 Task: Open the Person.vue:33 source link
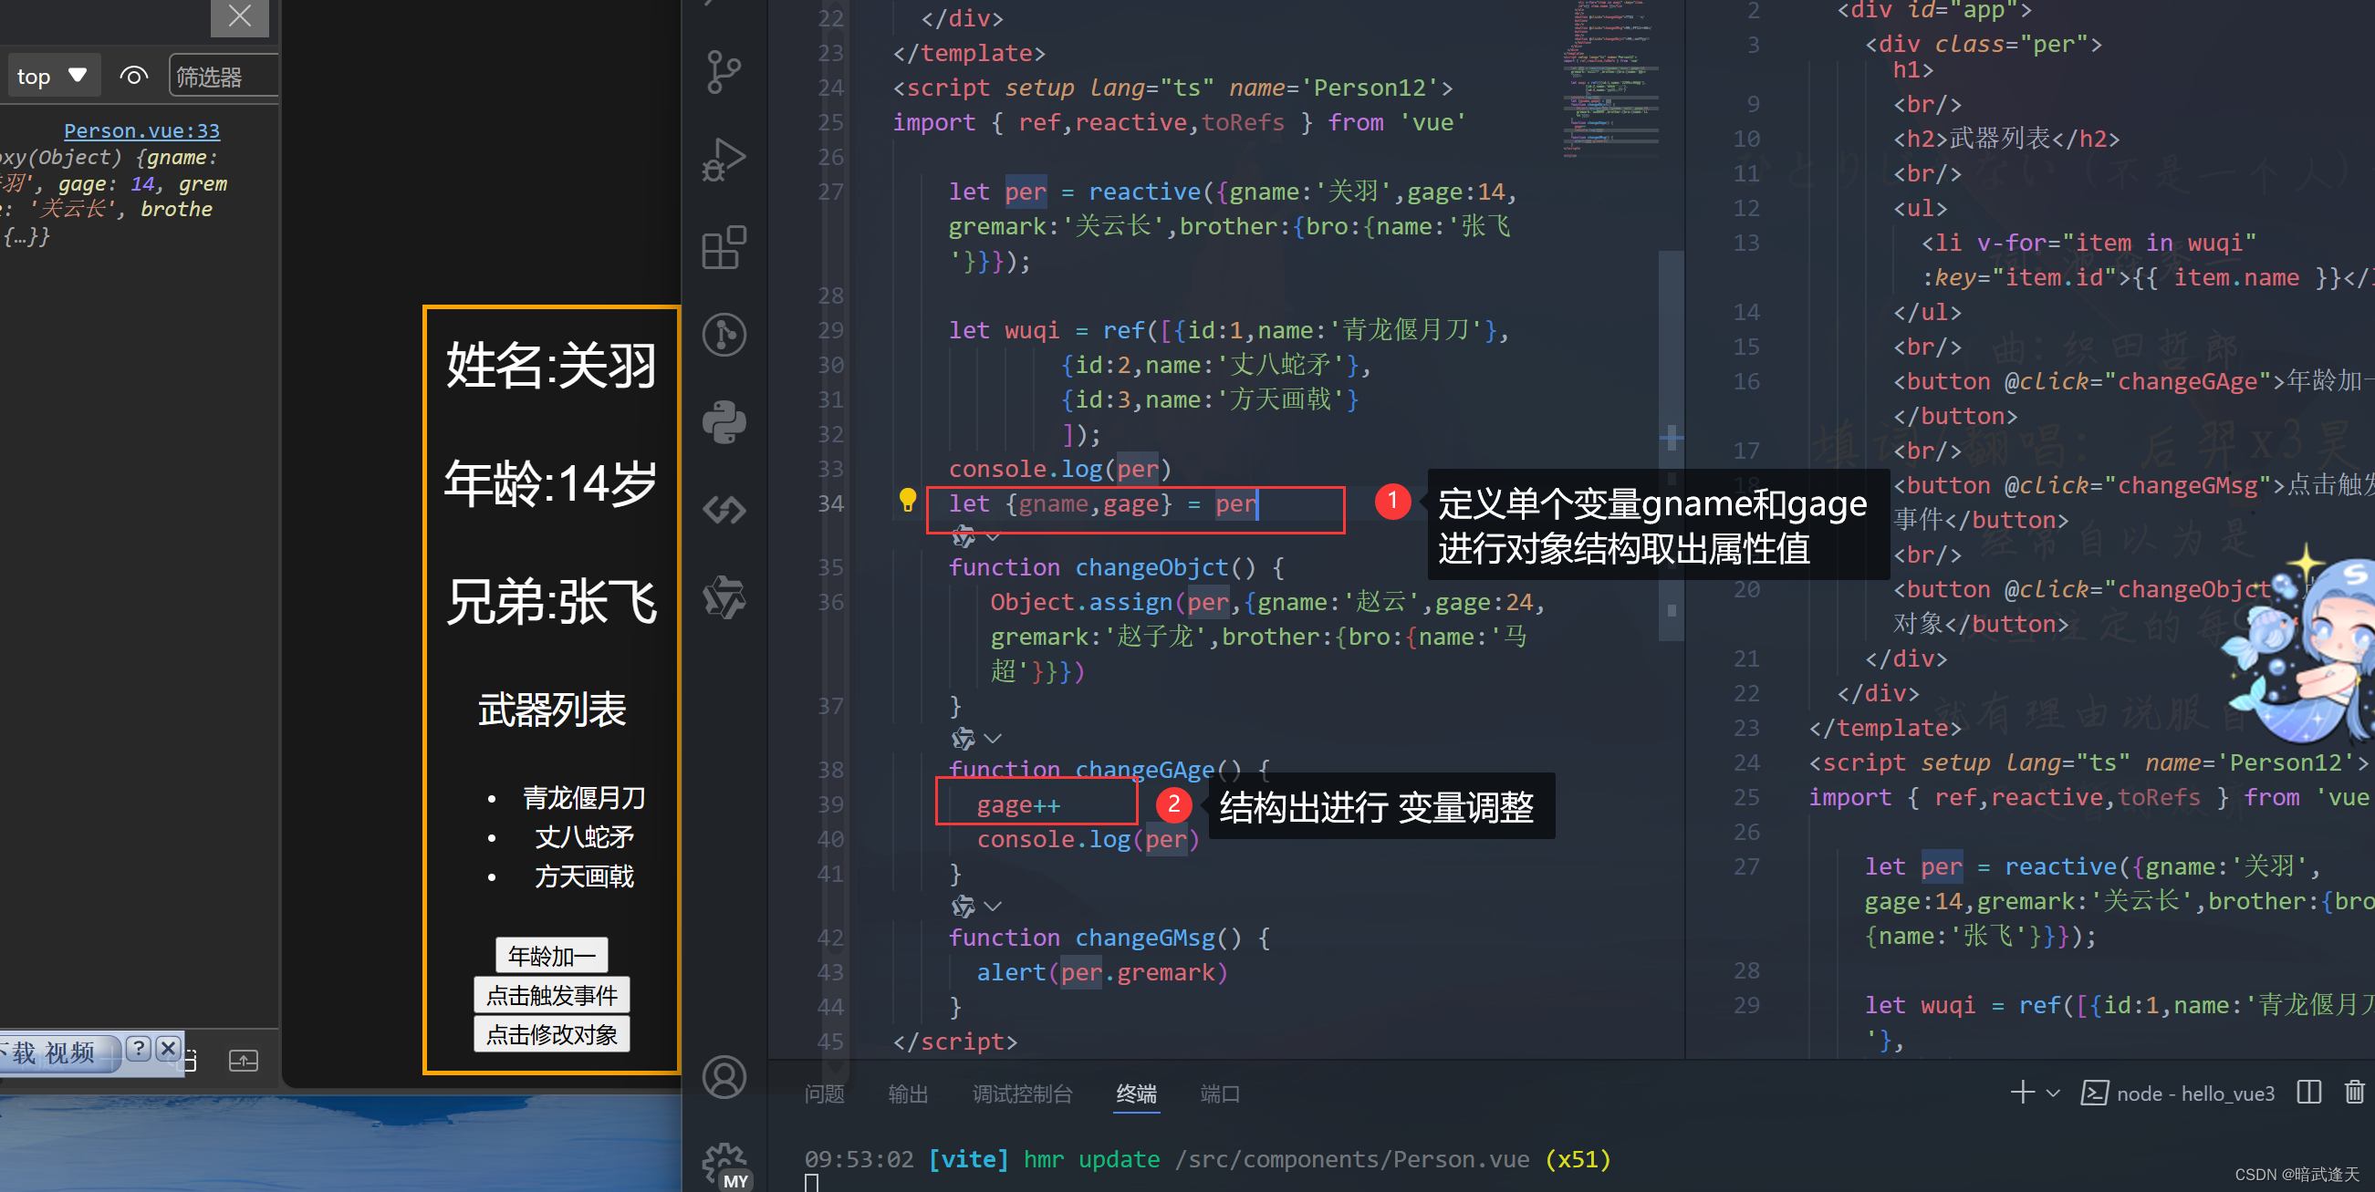coord(142,131)
